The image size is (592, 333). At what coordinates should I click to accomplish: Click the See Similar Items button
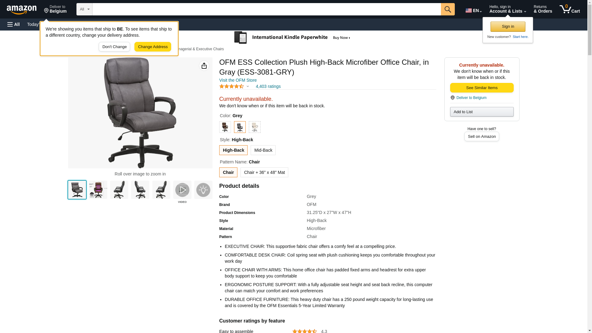[x=482, y=88]
